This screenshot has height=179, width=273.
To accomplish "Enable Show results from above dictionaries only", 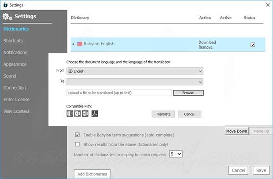I will coord(77,144).
